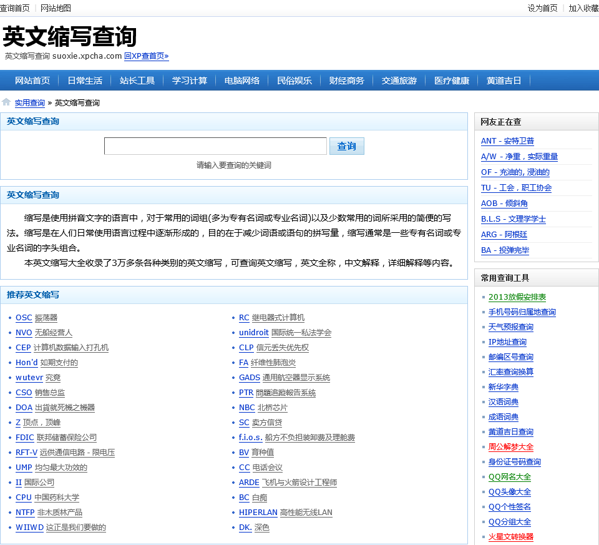Viewport: 599px width, 545px height.
Task: Open the FDIC abbreviation link
Action: pyautogui.click(x=24, y=438)
